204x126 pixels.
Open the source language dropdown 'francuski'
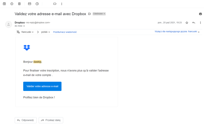coord(28,32)
